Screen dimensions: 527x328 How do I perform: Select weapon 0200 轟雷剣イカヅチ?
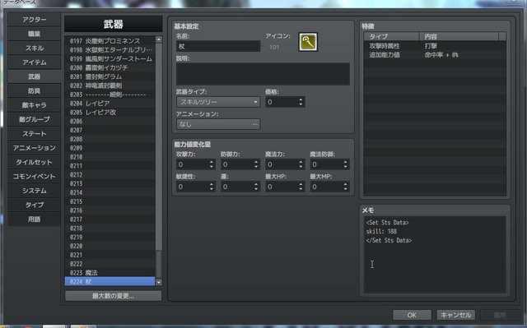click(x=110, y=67)
